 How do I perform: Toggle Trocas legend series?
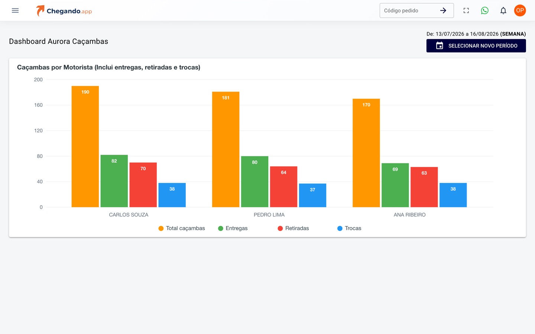tap(349, 228)
